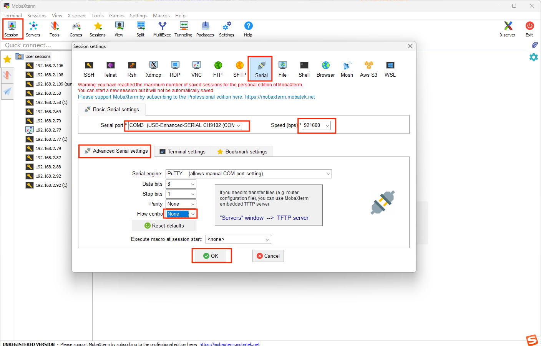Open the Speed (bps) dropdown
This screenshot has height=346, width=541.
point(317,125)
